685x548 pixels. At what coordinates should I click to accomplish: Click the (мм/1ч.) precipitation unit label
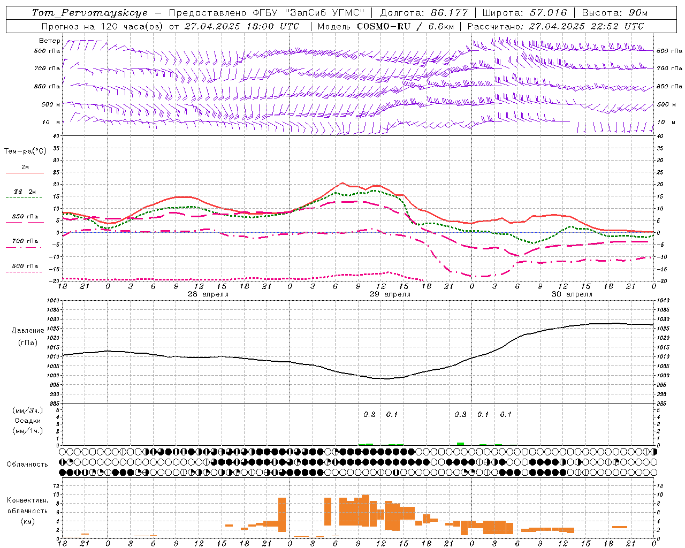coord(28,431)
